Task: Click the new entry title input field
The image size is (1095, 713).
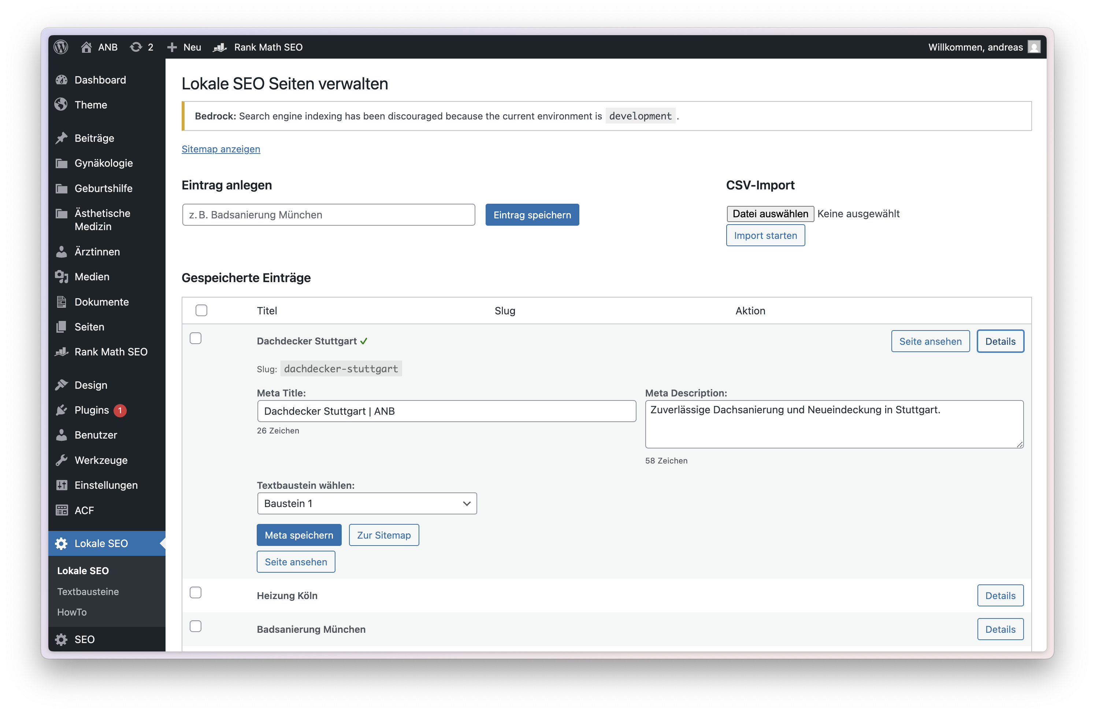Action: click(x=329, y=215)
